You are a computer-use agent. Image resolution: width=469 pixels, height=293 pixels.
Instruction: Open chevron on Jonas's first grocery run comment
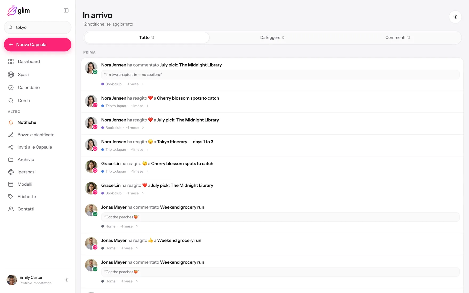[x=137, y=226]
